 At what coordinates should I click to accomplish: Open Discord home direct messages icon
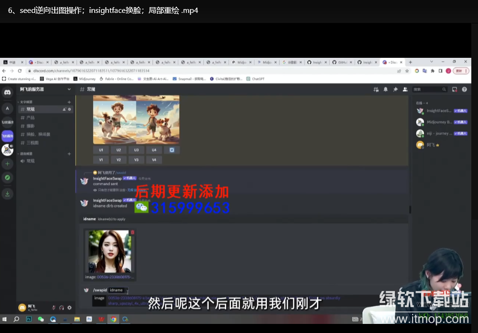click(7, 93)
